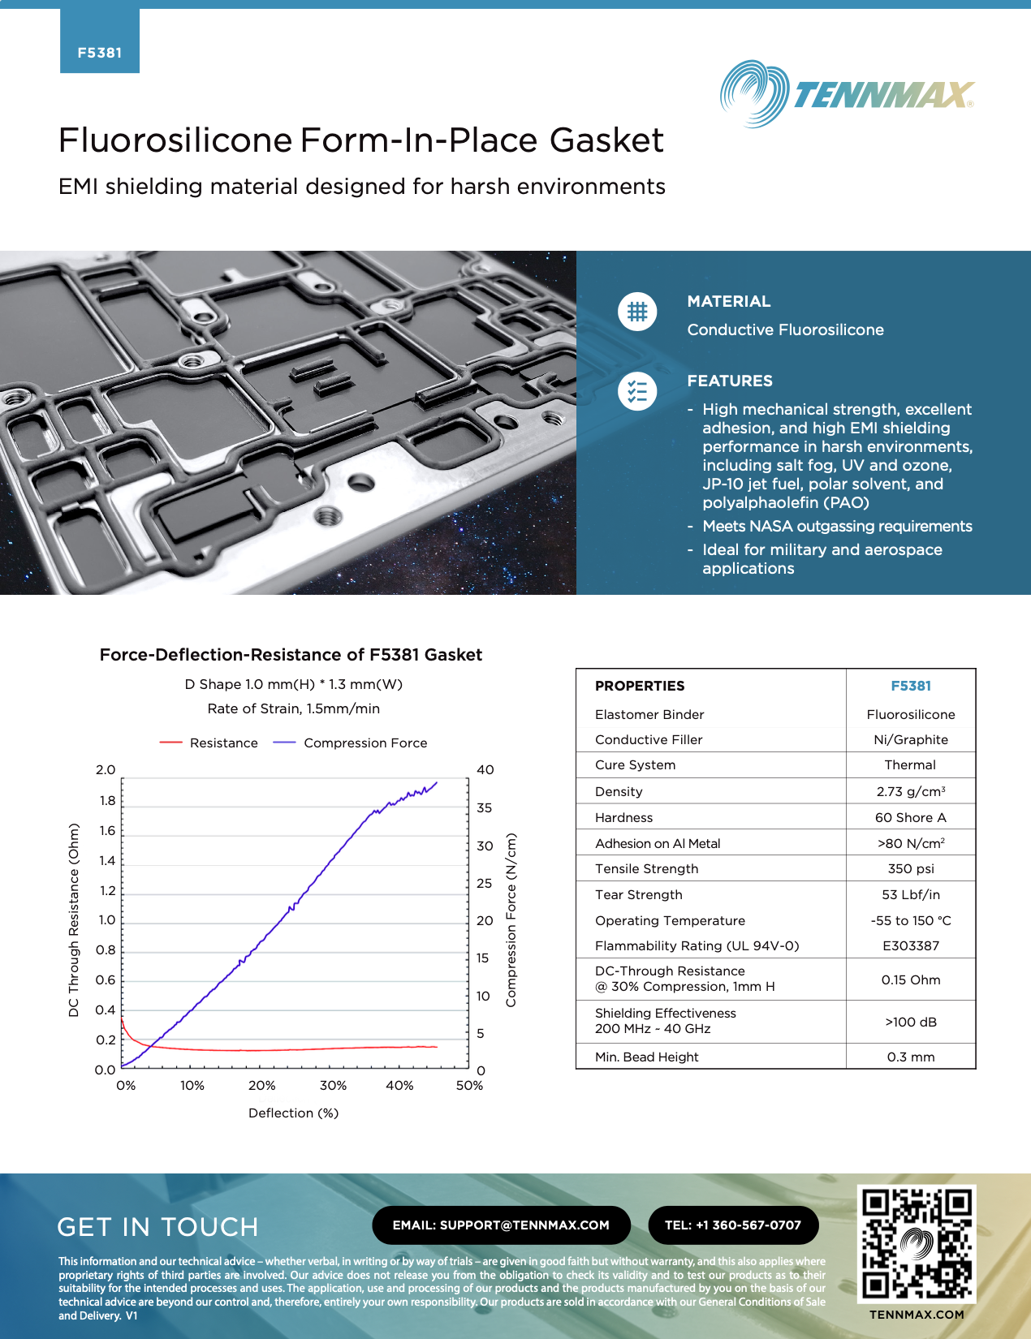Click 'Meets NASA outgassing requirements' bullet
Image resolution: width=1031 pixels, height=1339 pixels.
coord(837,526)
